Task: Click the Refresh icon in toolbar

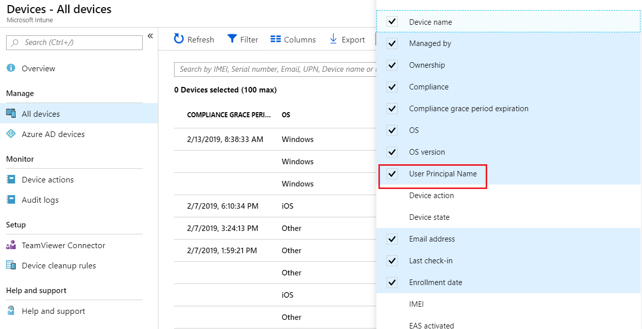Action: pos(179,39)
